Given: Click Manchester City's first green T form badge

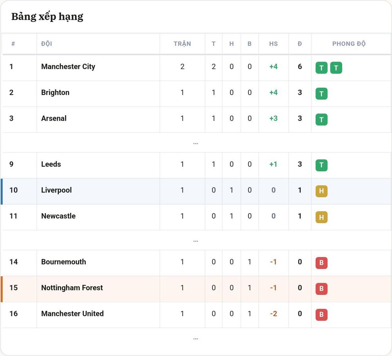Looking at the screenshot, I should click(x=321, y=68).
